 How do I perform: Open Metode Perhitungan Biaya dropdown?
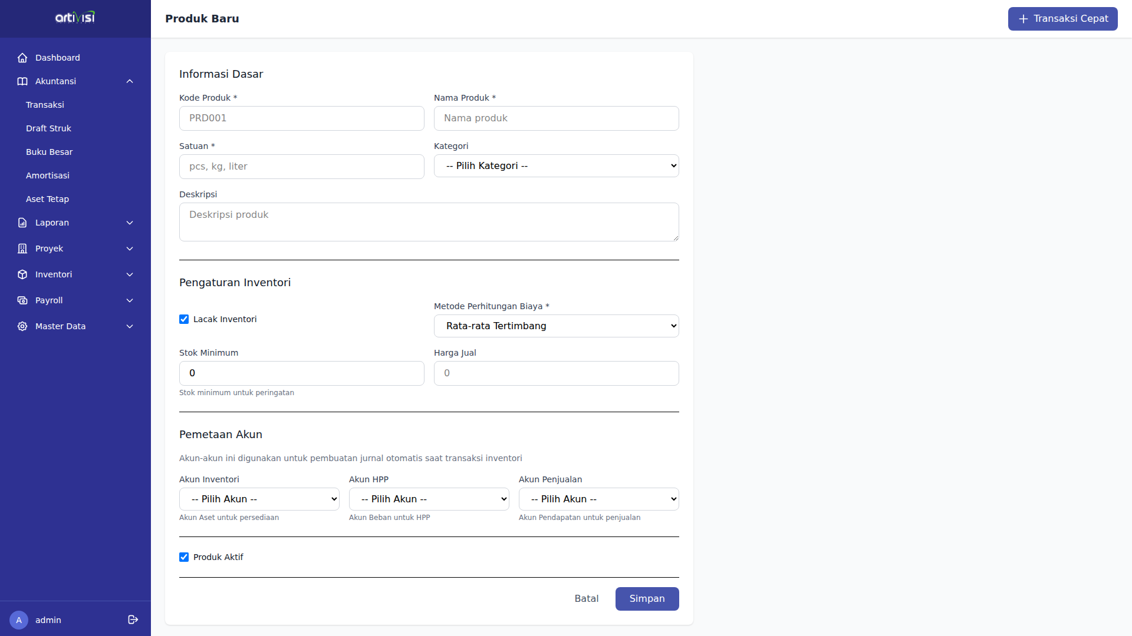coord(556,326)
